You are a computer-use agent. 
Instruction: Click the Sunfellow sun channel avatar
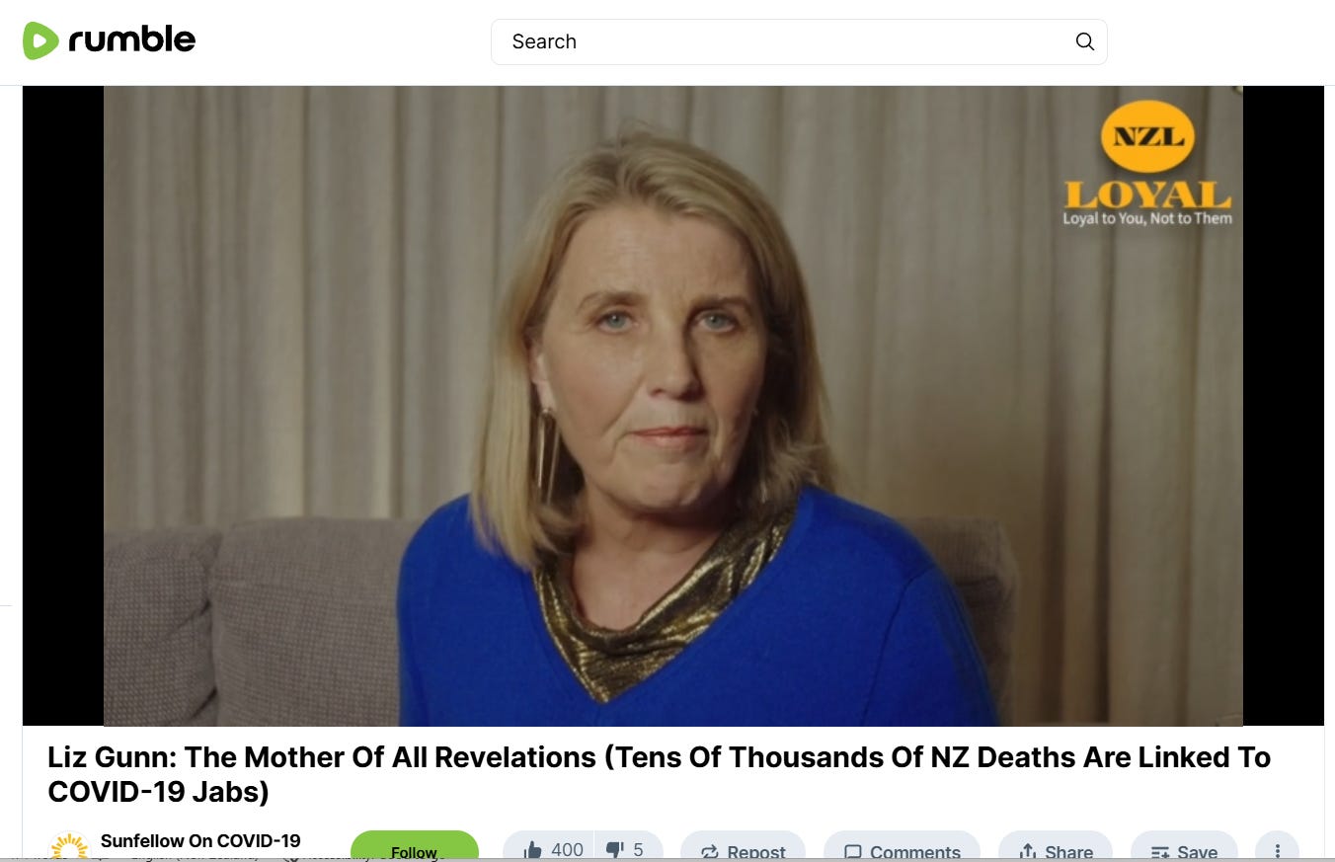click(69, 847)
